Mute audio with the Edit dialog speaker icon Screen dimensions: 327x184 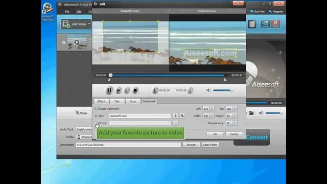pos(208,90)
